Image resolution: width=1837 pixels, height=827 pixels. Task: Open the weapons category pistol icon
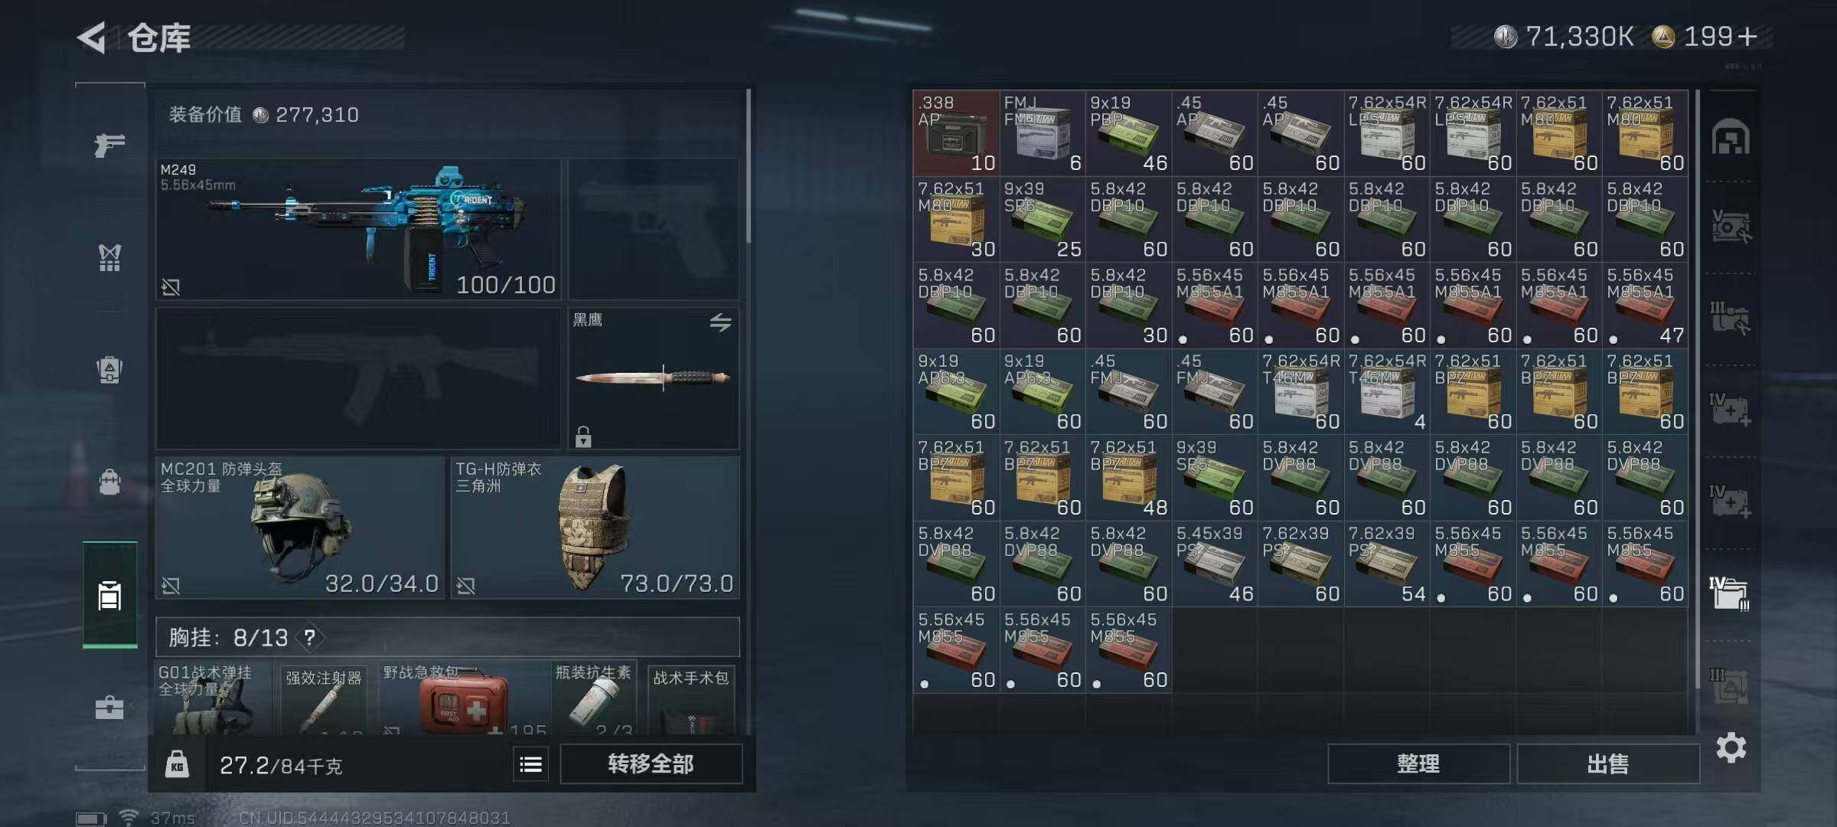(109, 144)
